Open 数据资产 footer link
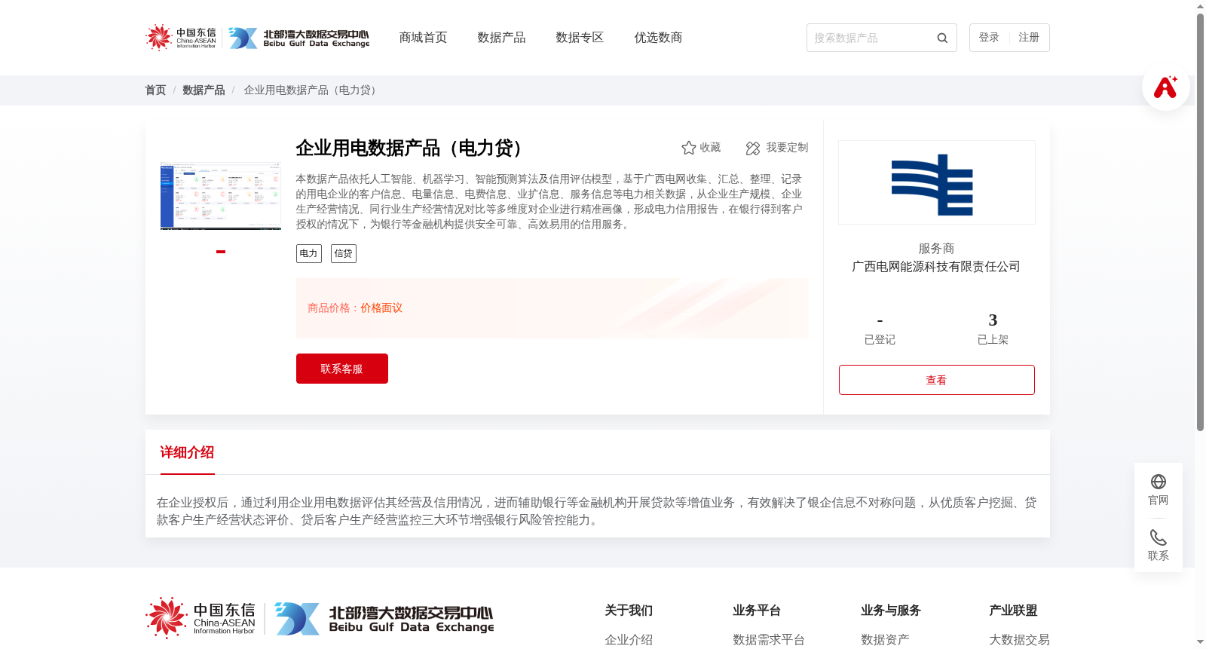The width and height of the screenshot is (1206, 649). pyautogui.click(x=885, y=640)
